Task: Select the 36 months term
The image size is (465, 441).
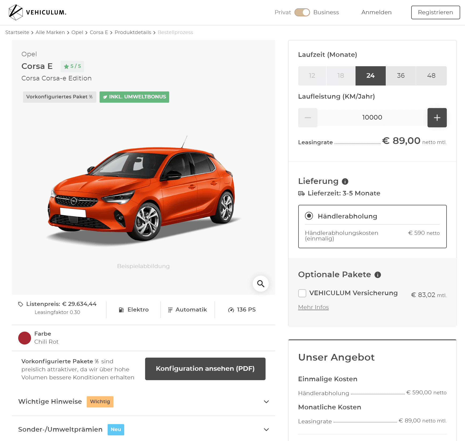Action: (401, 76)
